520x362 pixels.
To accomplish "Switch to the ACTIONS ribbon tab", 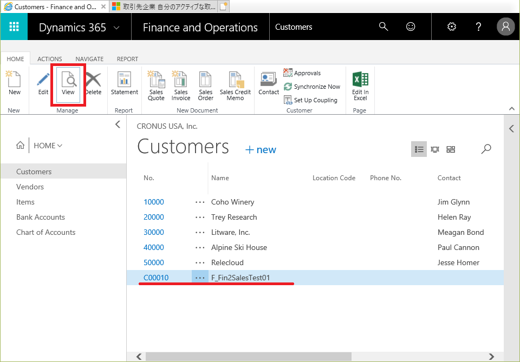I will point(49,59).
